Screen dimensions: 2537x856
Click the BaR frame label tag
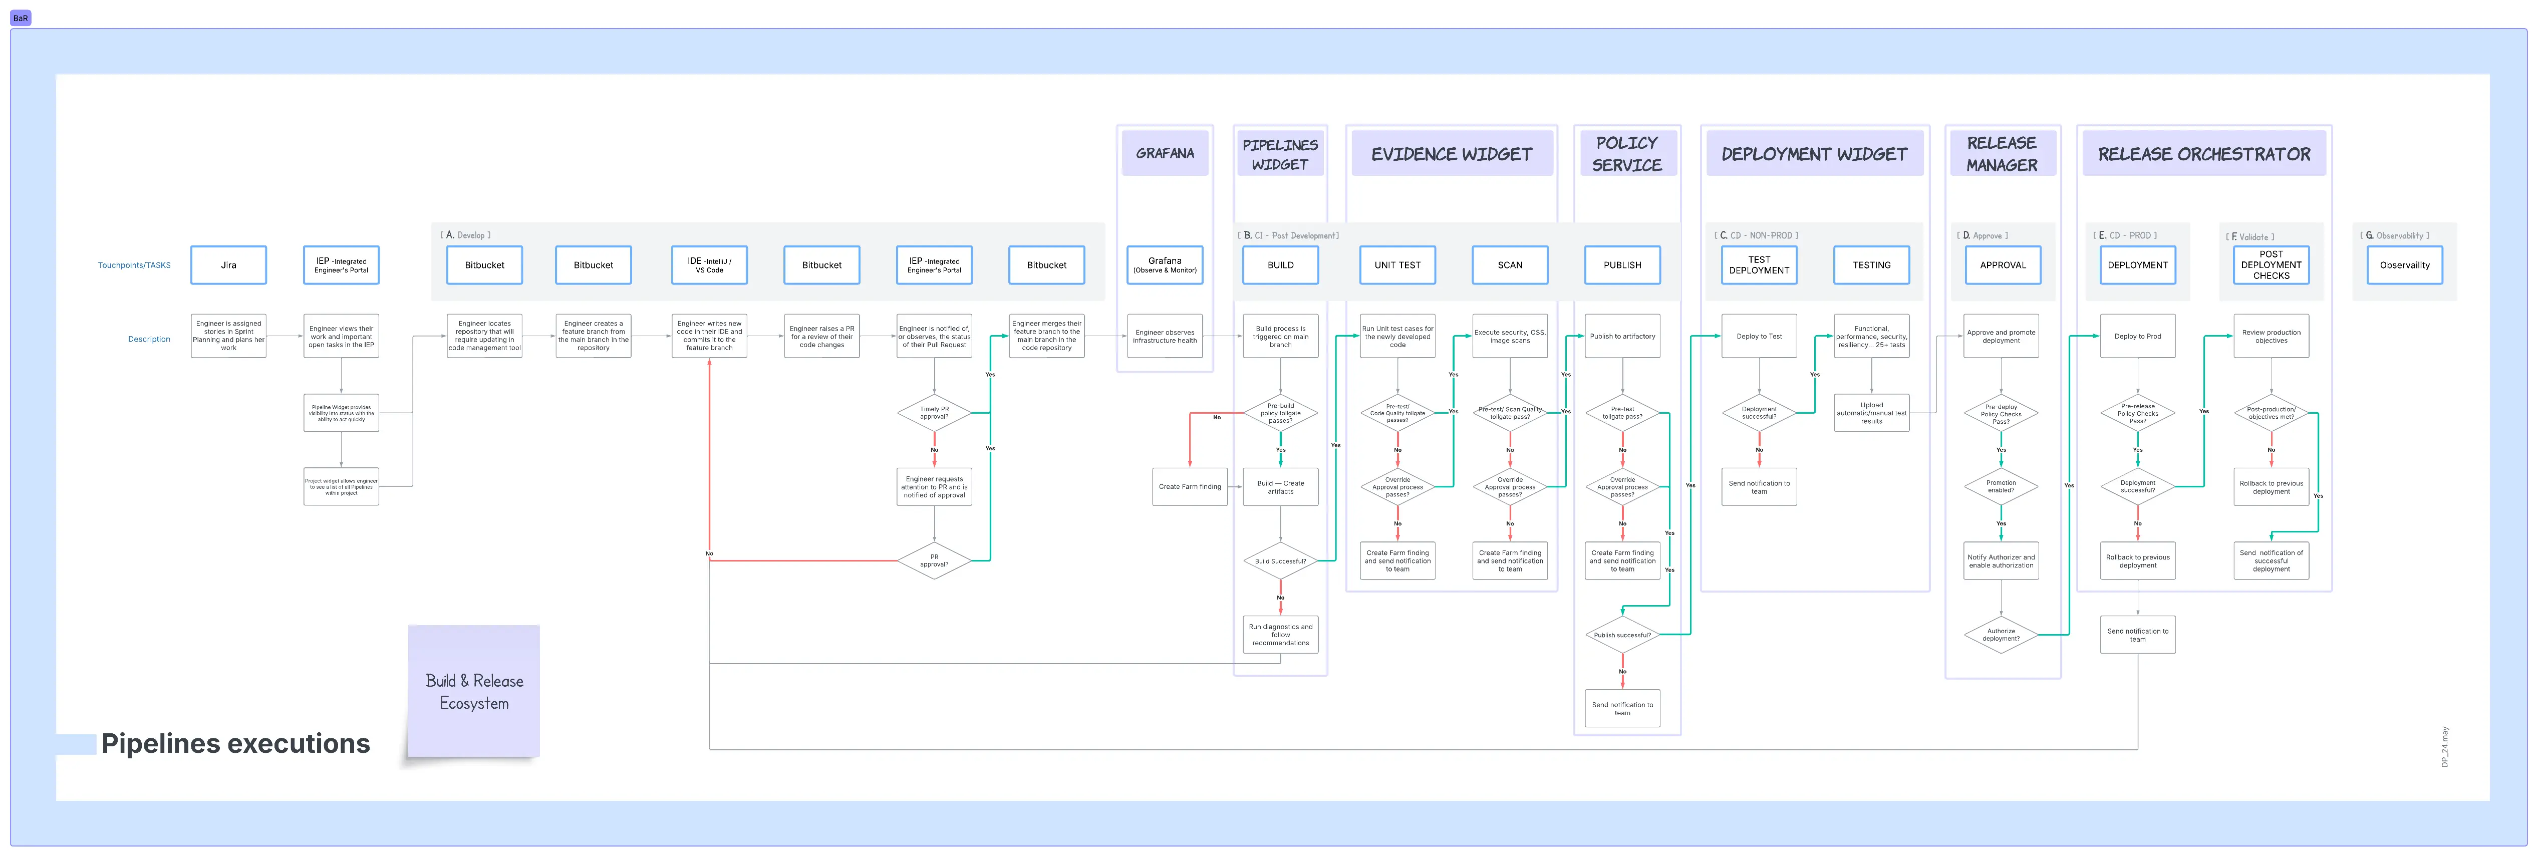coord(21,18)
